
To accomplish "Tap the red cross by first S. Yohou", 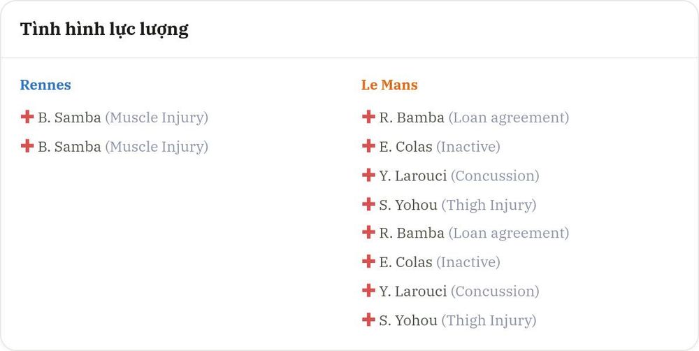I will point(368,204).
